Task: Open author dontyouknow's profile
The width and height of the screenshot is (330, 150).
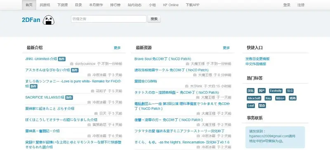Action: coord(85,64)
